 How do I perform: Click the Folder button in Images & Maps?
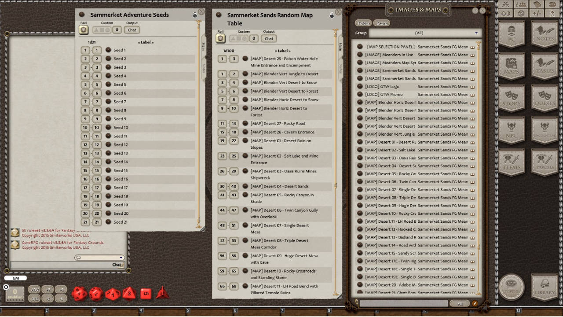tap(363, 23)
